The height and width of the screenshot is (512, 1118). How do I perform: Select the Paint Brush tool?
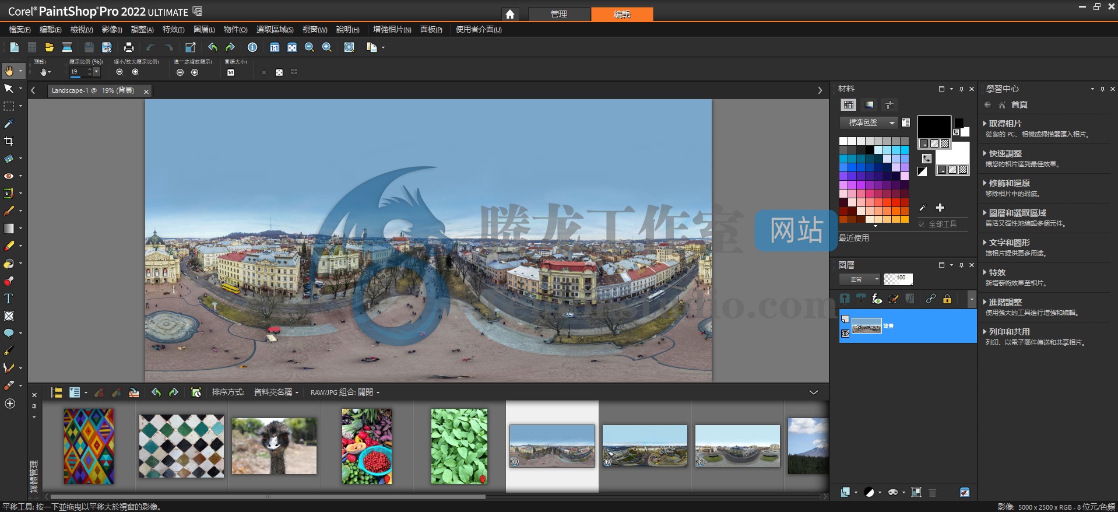[x=9, y=211]
